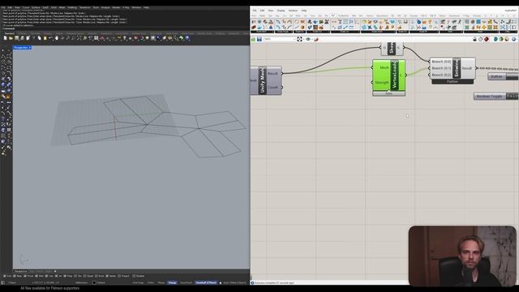Toggle Gumball in Rhino status bar

pyautogui.click(x=206, y=283)
